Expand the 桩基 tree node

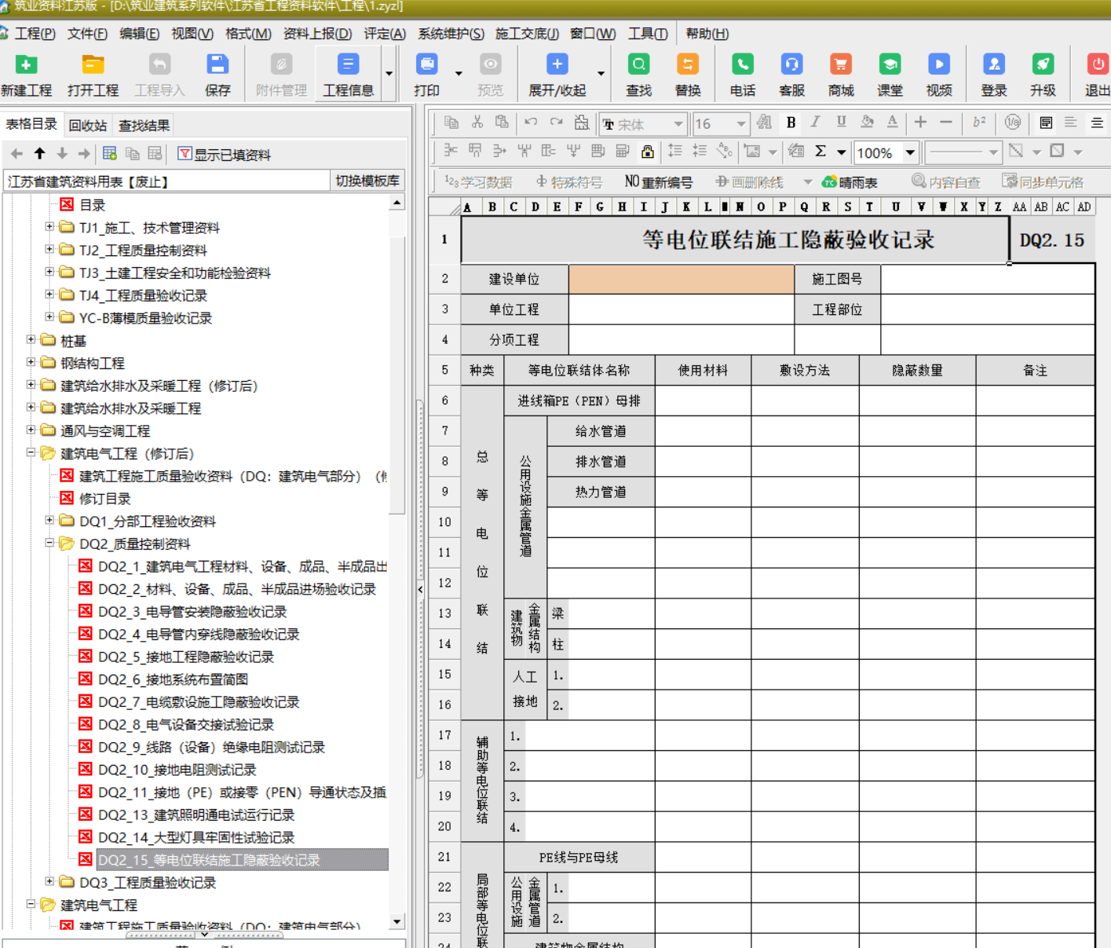pos(30,340)
